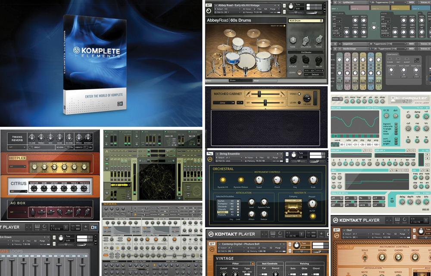Go to next preset in Abbey Road header
The image size is (431, 276).
(x=279, y=5)
